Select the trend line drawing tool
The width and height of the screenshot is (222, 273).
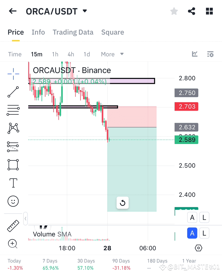tap(13, 92)
